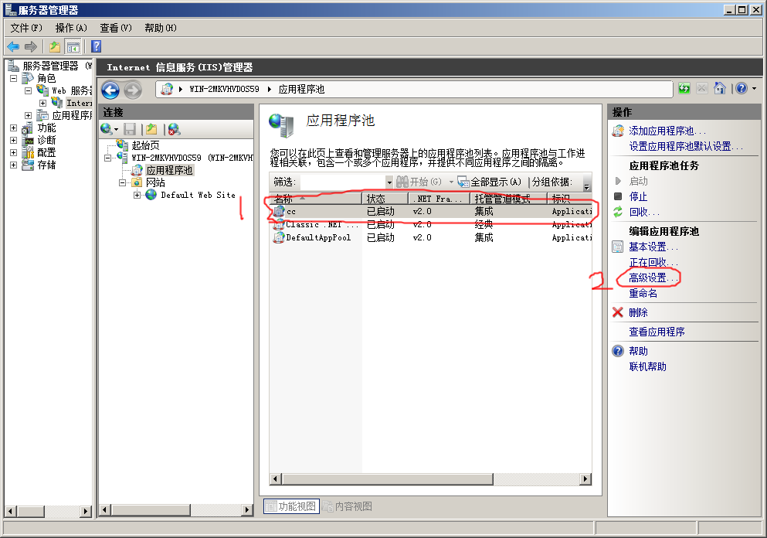Viewport: 767px width, 538px height.
Task: Open the 查看(V) menu
Action: pos(116,28)
